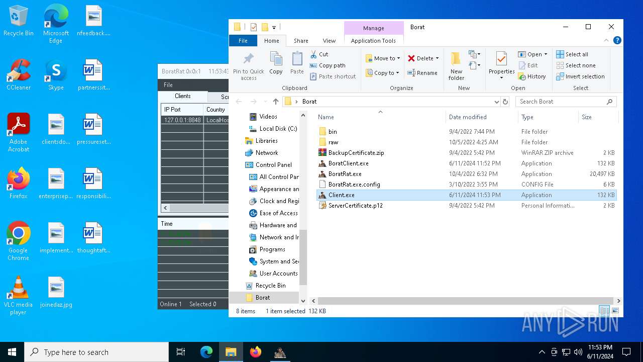
Task: Open File menu in BoratRat window
Action: click(x=168, y=85)
